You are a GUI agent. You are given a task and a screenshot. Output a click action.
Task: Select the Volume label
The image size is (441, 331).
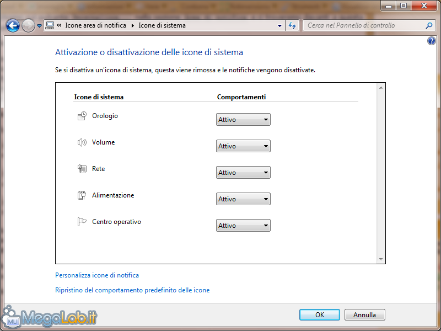104,142
